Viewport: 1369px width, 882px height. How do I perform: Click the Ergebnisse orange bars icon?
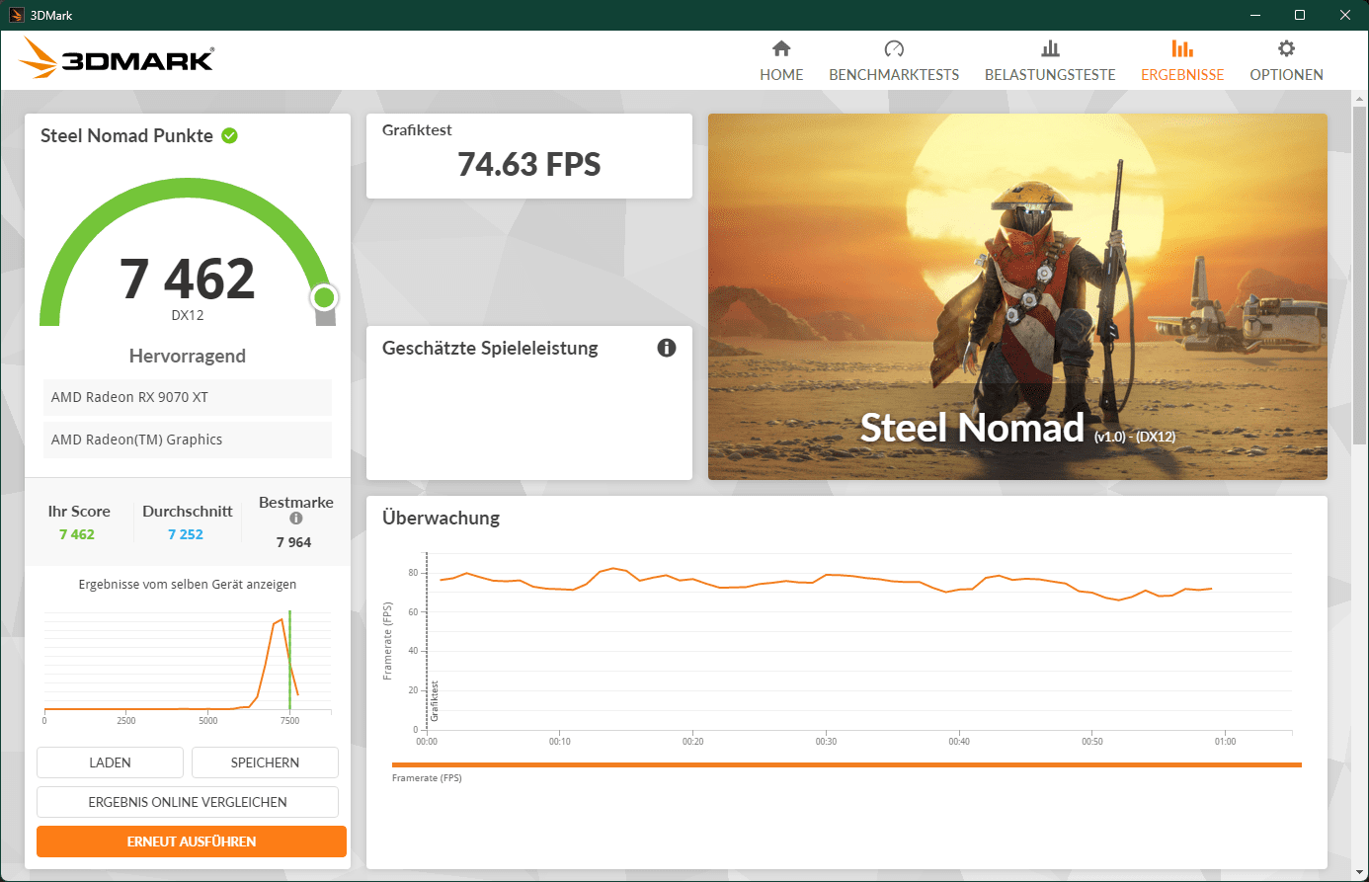point(1182,48)
